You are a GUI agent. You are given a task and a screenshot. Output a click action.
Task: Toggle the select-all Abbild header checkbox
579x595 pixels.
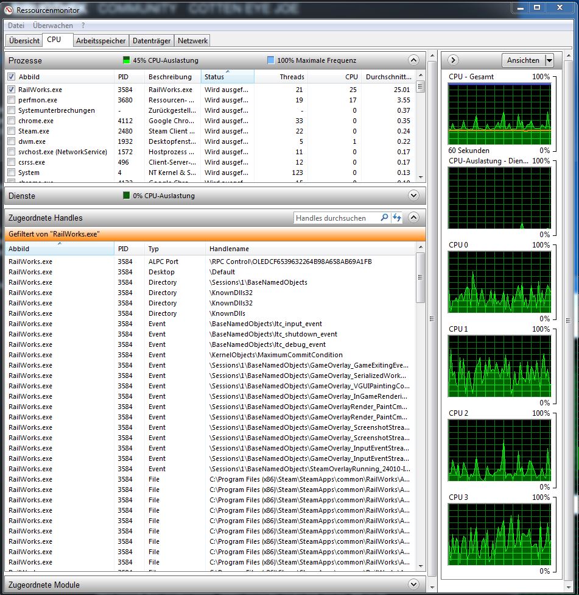coord(12,77)
